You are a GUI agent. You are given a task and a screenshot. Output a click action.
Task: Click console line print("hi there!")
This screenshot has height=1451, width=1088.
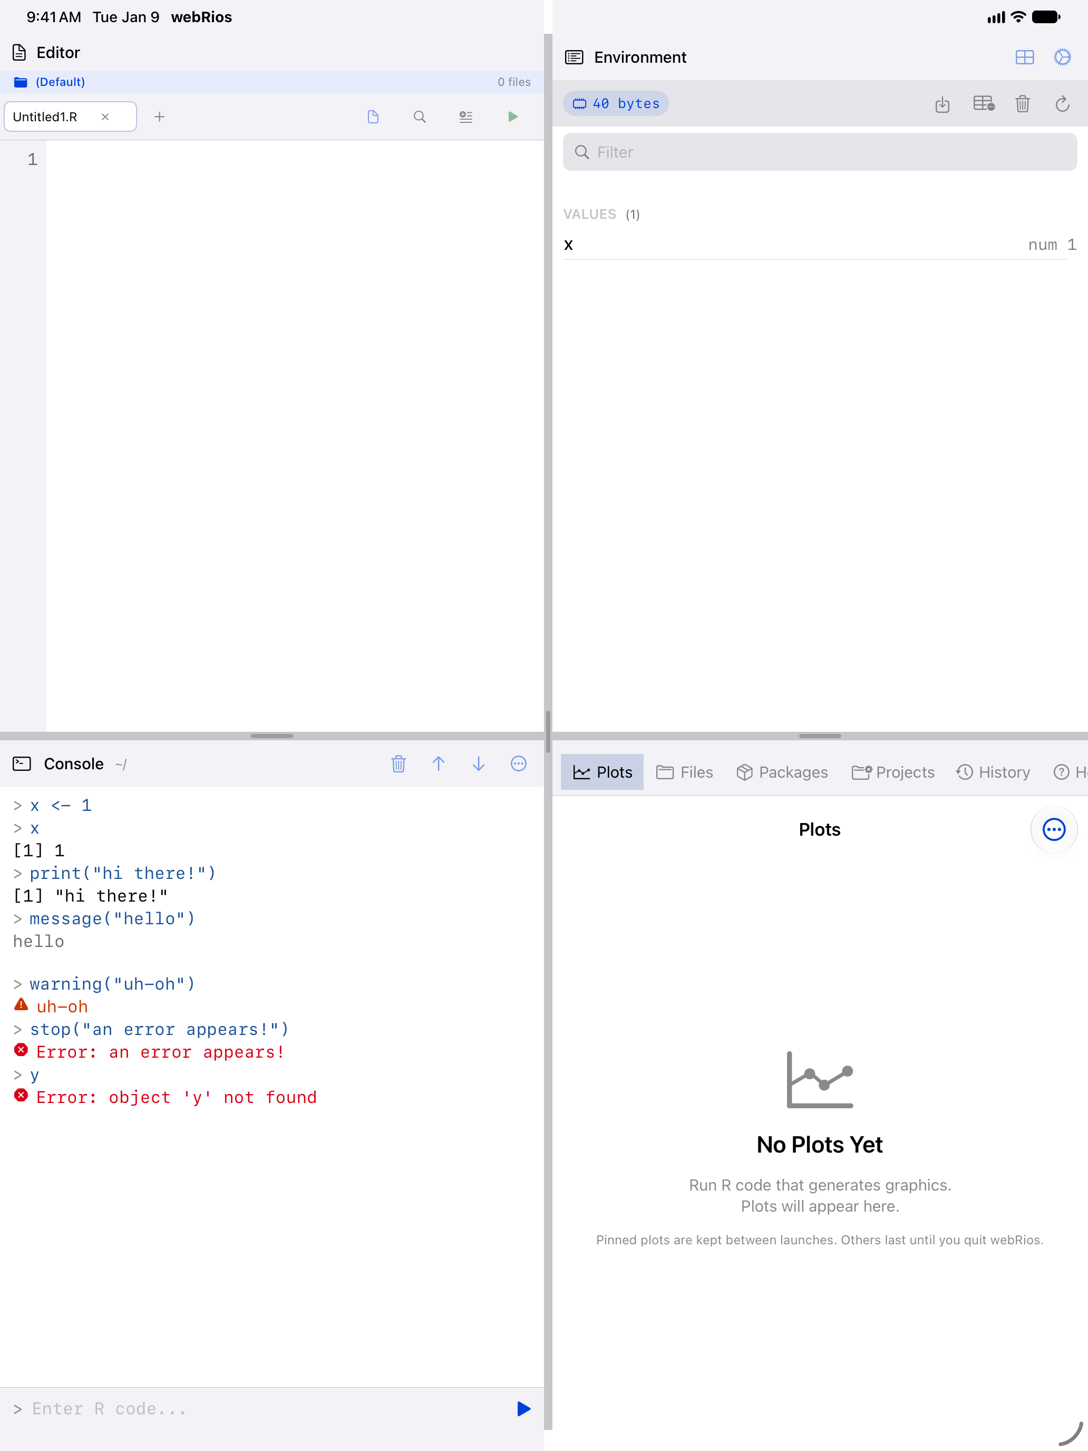(x=115, y=873)
